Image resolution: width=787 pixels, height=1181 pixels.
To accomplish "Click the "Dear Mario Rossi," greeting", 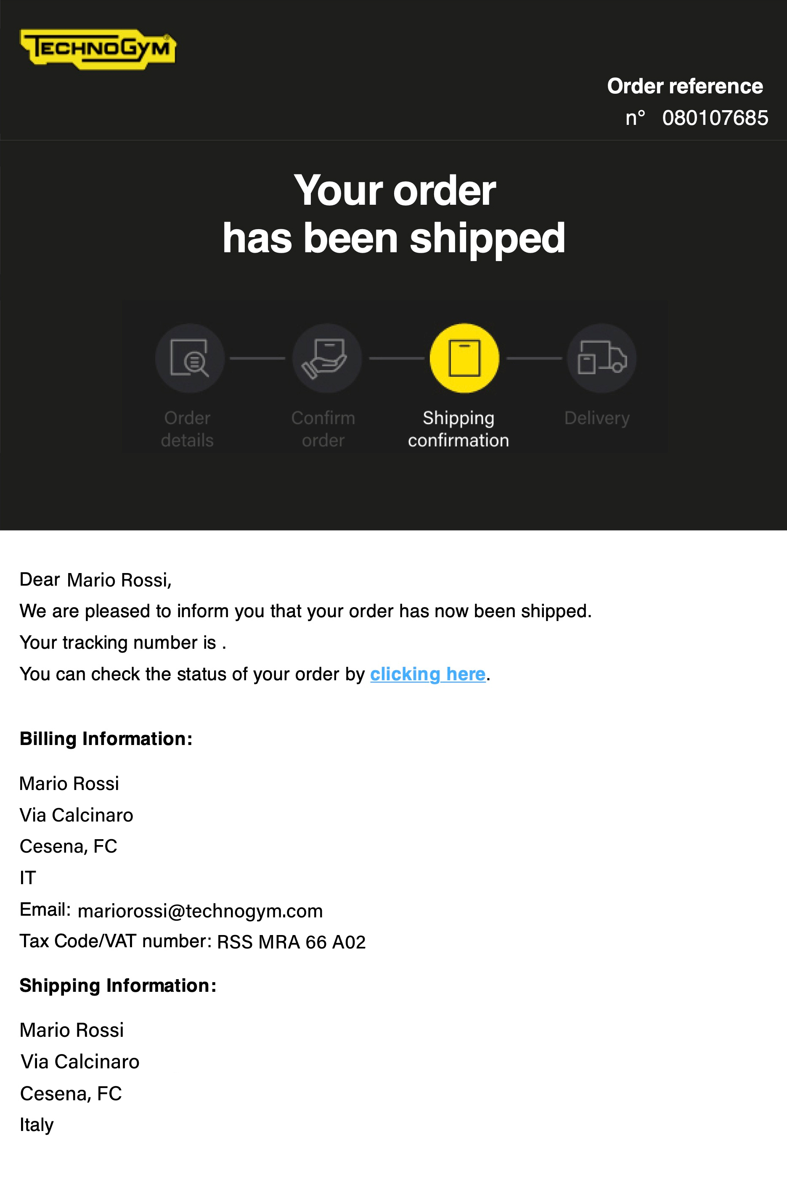I will pos(95,580).
